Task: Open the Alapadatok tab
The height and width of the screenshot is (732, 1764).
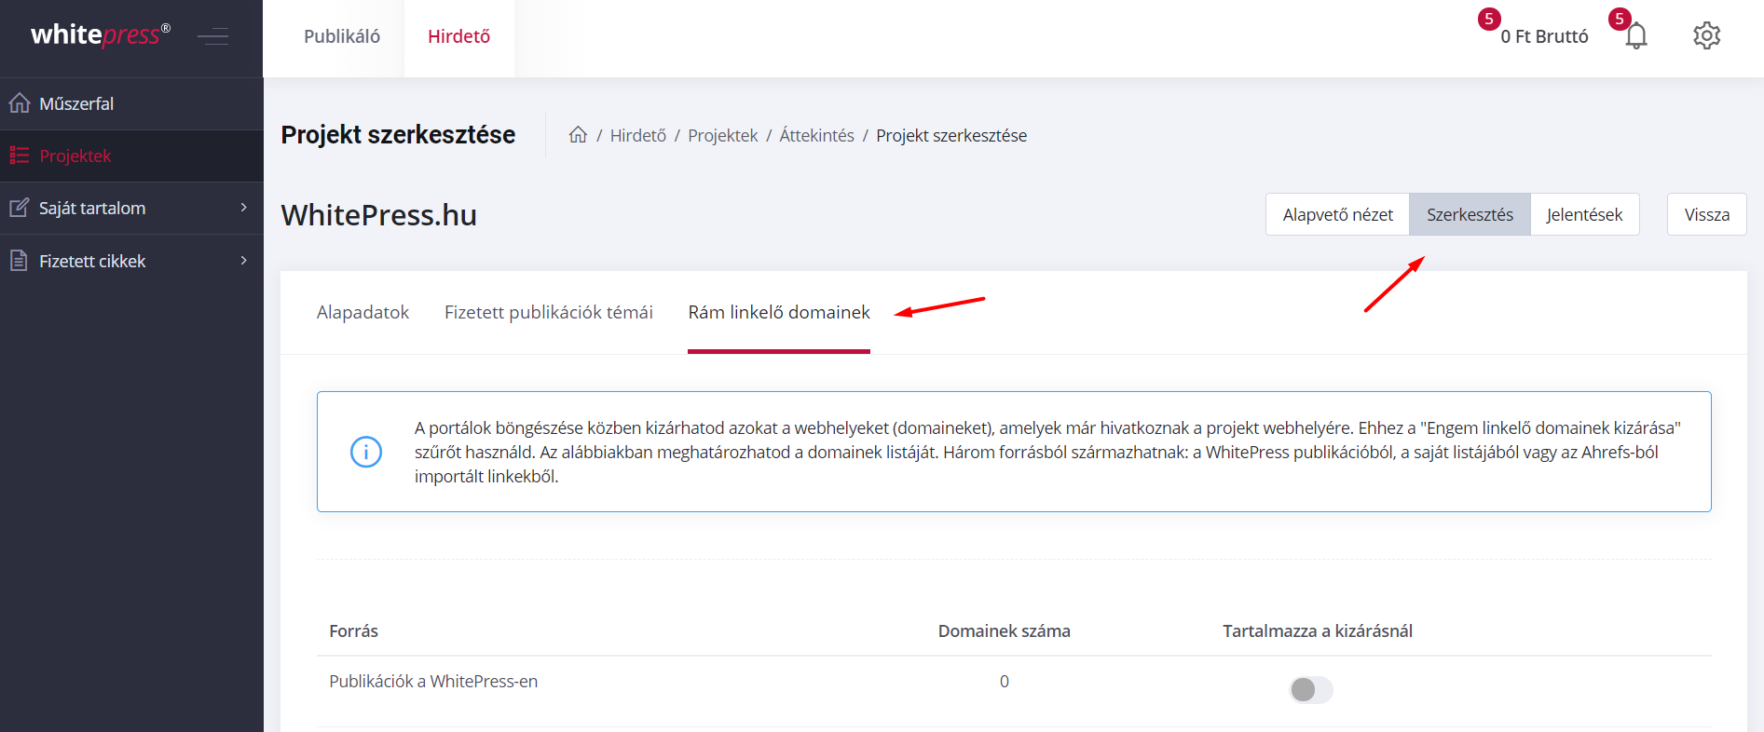Action: pos(362,312)
